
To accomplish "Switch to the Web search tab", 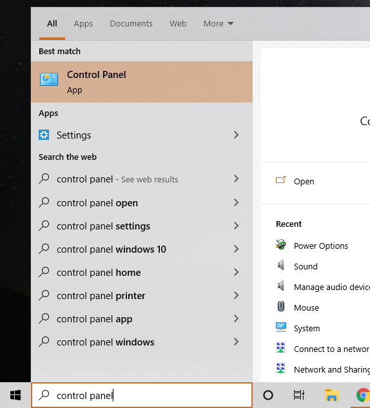I will tap(178, 24).
